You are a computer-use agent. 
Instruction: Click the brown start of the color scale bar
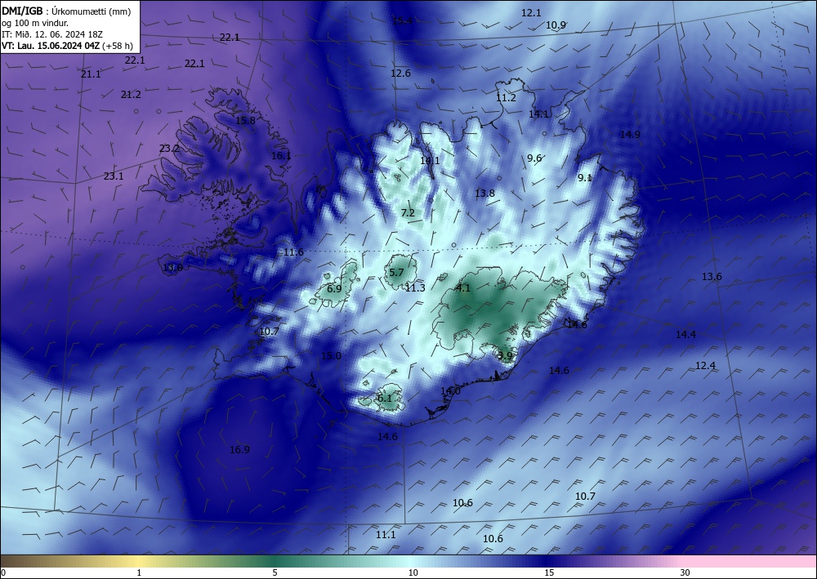pos(16,561)
